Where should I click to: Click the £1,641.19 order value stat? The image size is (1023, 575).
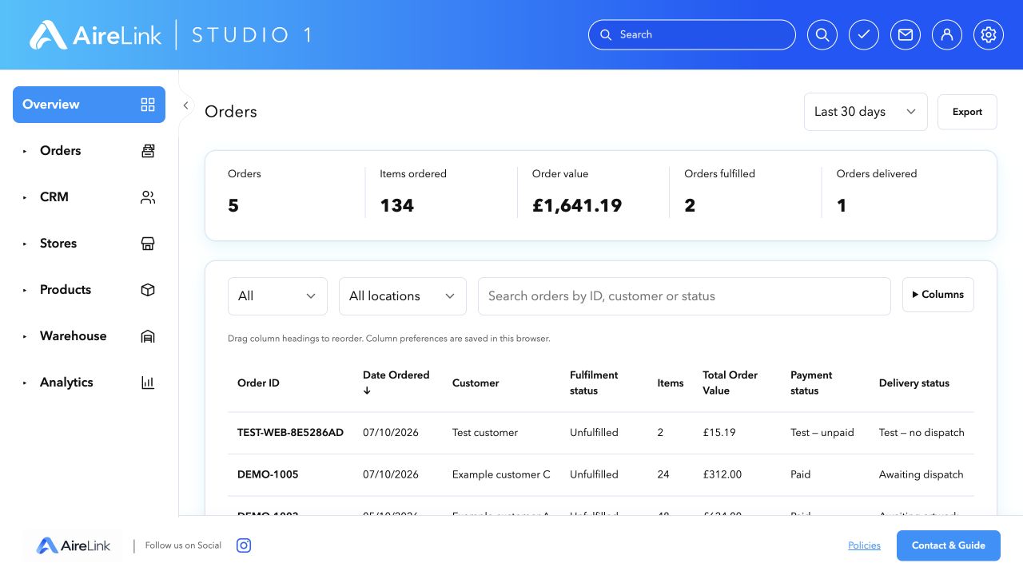[577, 206]
